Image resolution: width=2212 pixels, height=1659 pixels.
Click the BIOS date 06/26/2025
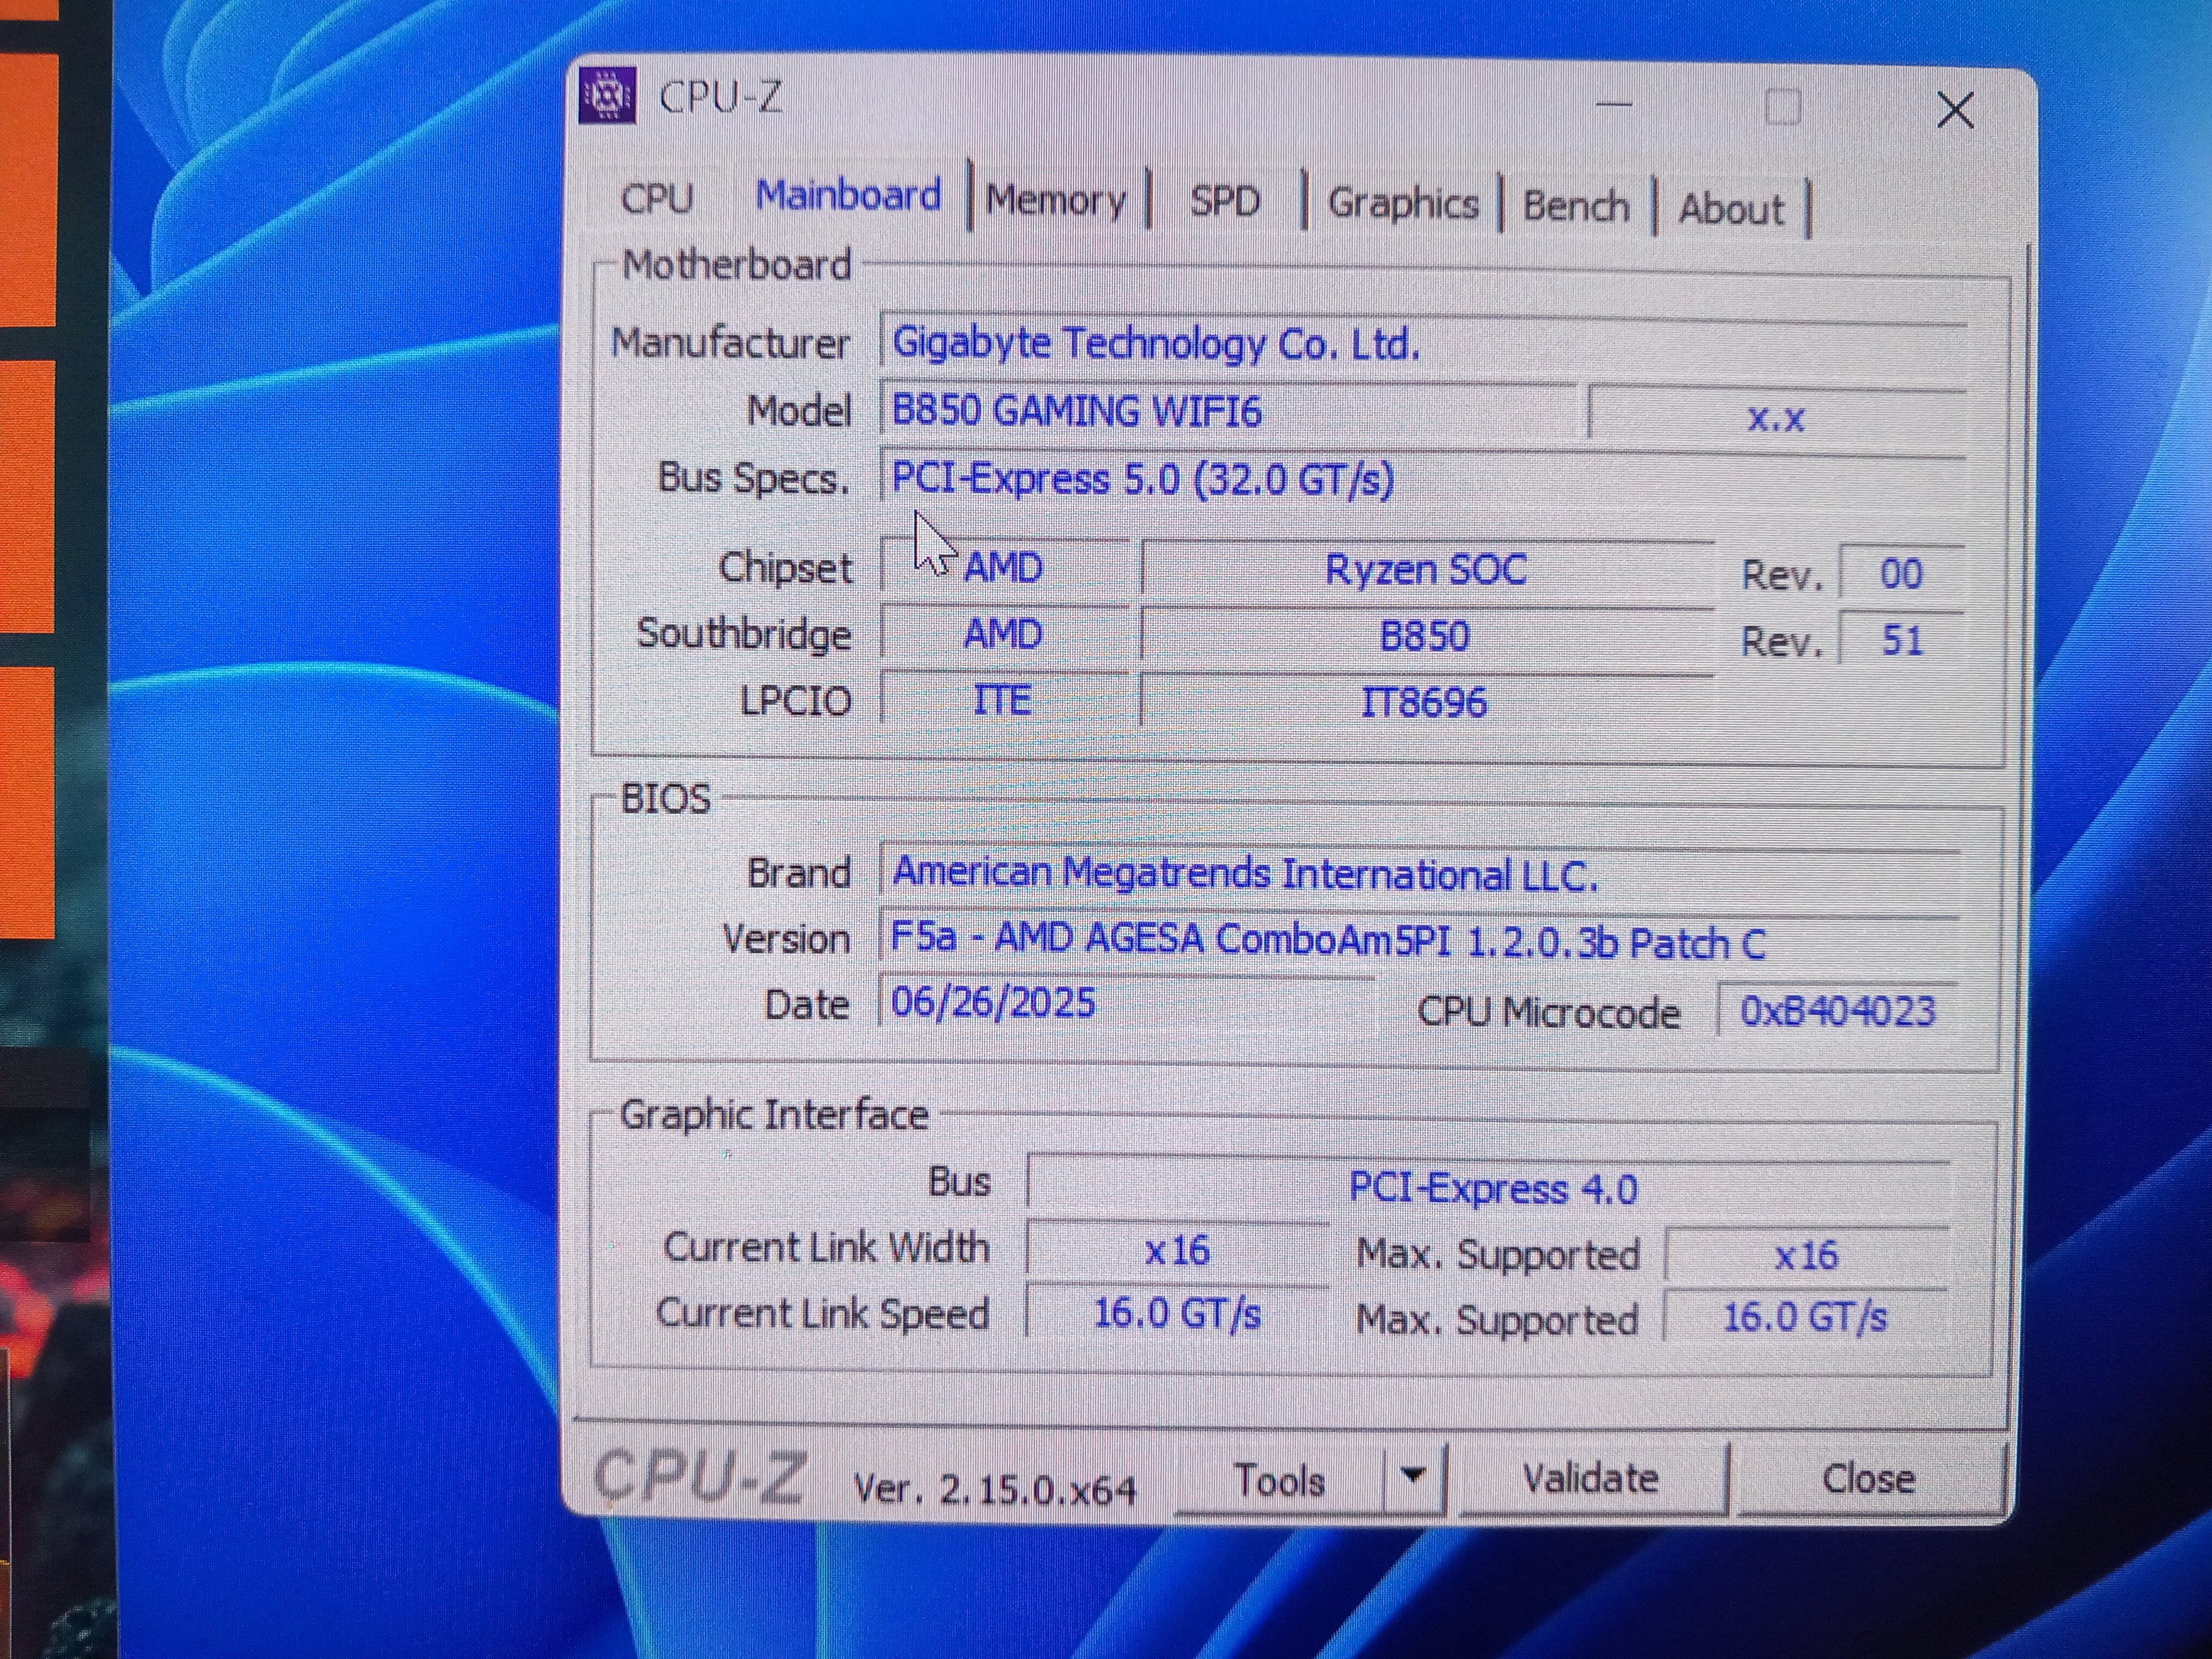coord(1126,1003)
